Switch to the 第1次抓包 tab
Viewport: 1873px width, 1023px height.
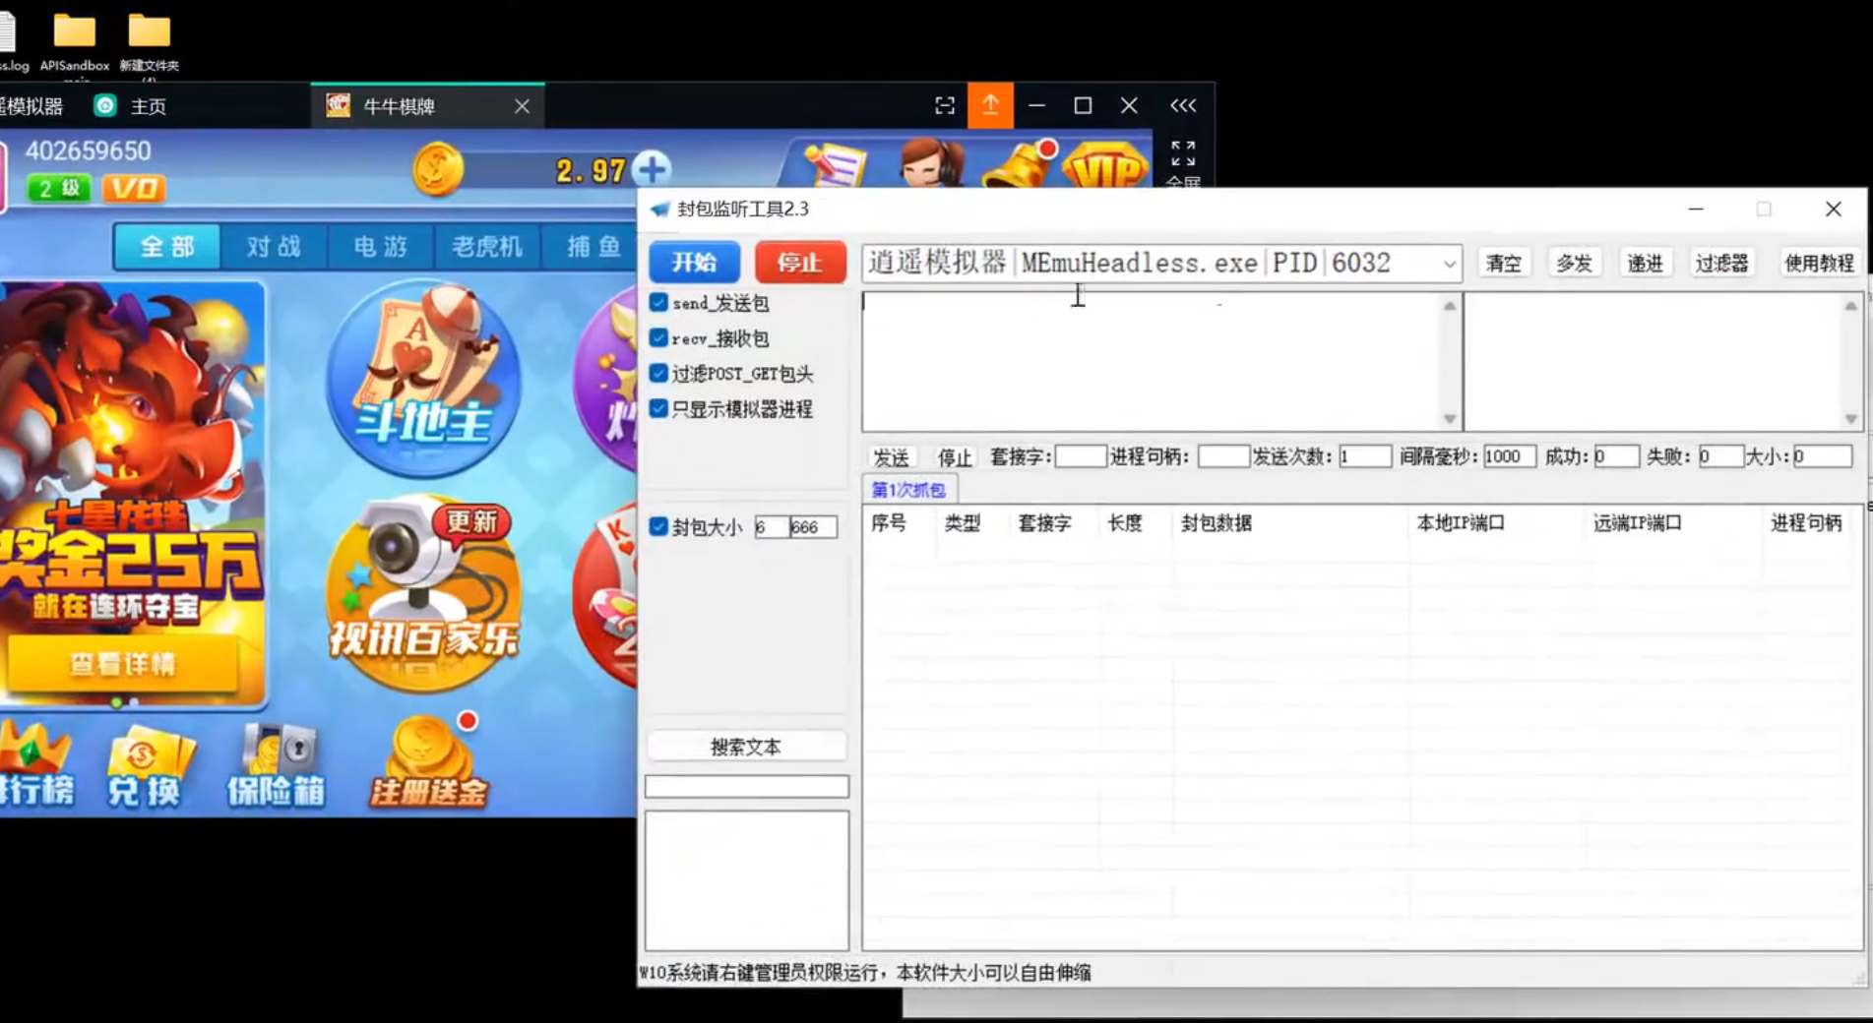click(x=907, y=490)
